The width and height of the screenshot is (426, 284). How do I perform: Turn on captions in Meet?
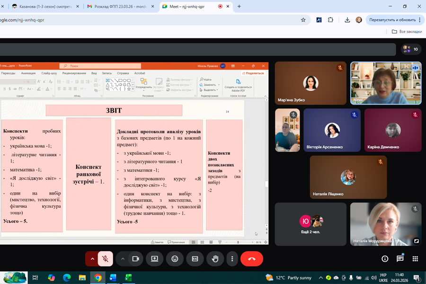[195, 259]
